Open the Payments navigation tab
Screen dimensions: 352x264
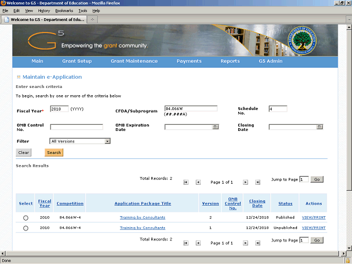click(x=189, y=61)
